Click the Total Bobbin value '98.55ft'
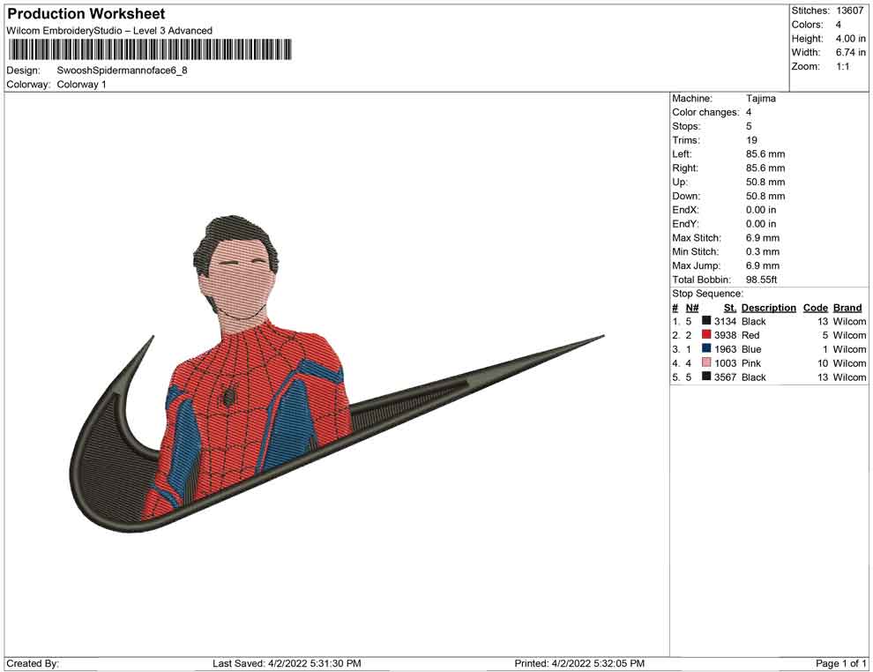 tap(761, 280)
